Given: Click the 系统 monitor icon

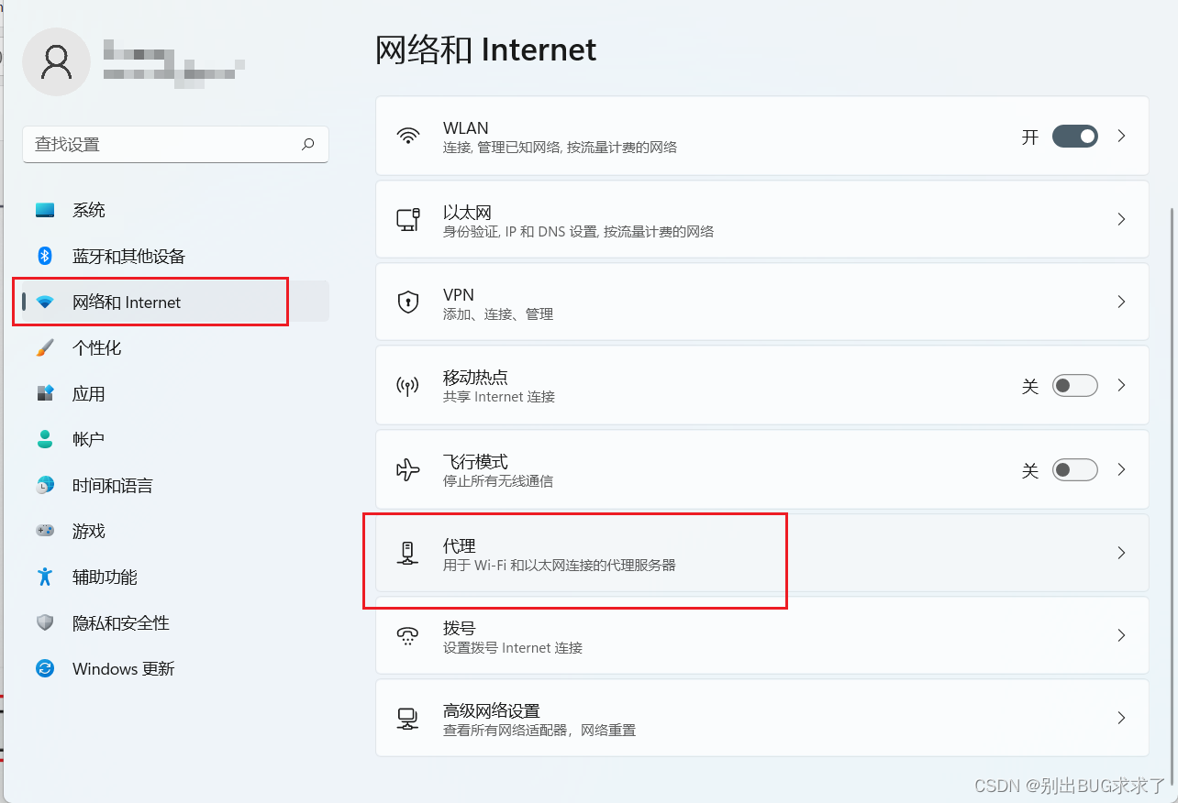Looking at the screenshot, I should pos(45,210).
